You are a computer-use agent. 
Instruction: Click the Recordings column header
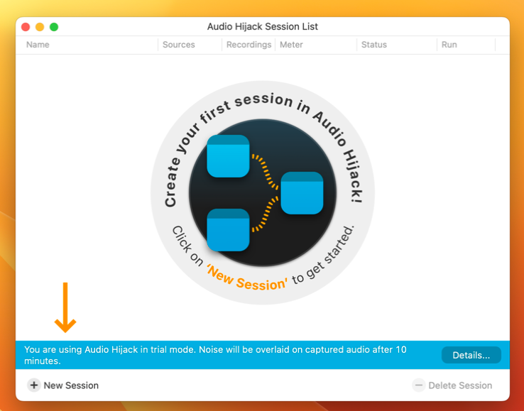249,45
